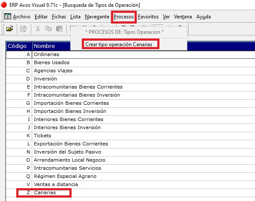Viewport: 255px width, 201px height.
Task: Click the paste clipboard icon
Action: [x=59, y=29]
